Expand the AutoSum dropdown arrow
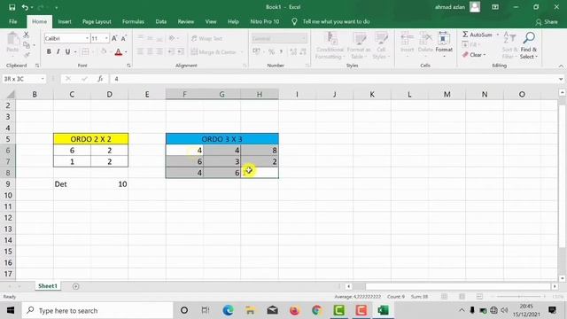 tap(498, 35)
